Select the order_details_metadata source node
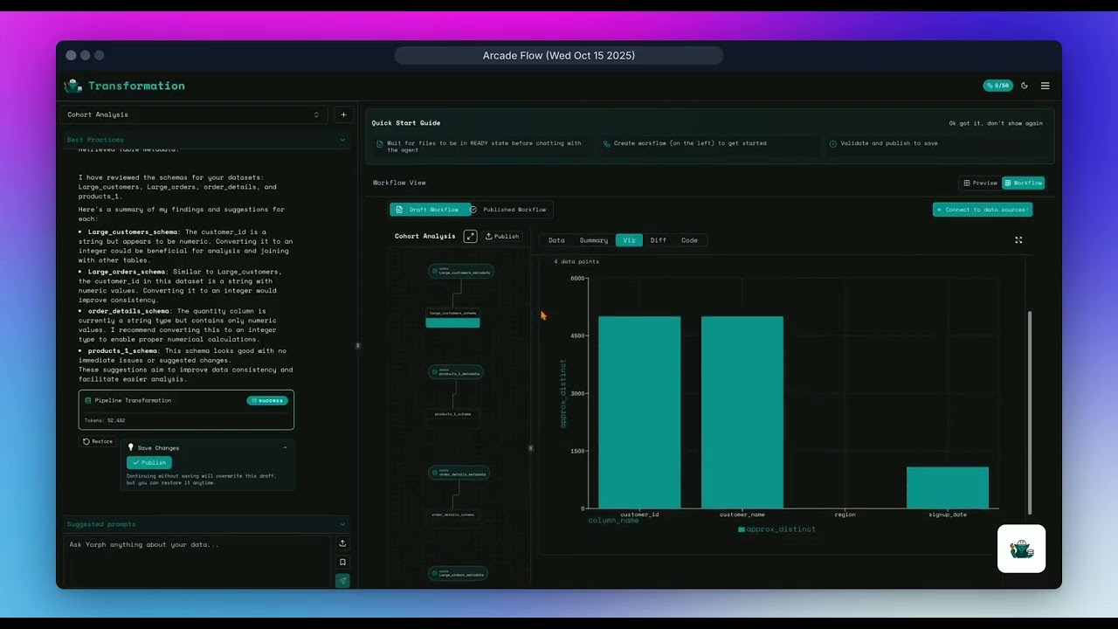Image resolution: width=1118 pixels, height=629 pixels. (x=459, y=473)
